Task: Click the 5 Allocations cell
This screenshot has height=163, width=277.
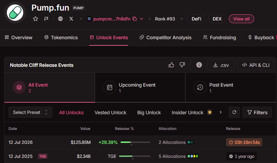Action: [172, 156]
